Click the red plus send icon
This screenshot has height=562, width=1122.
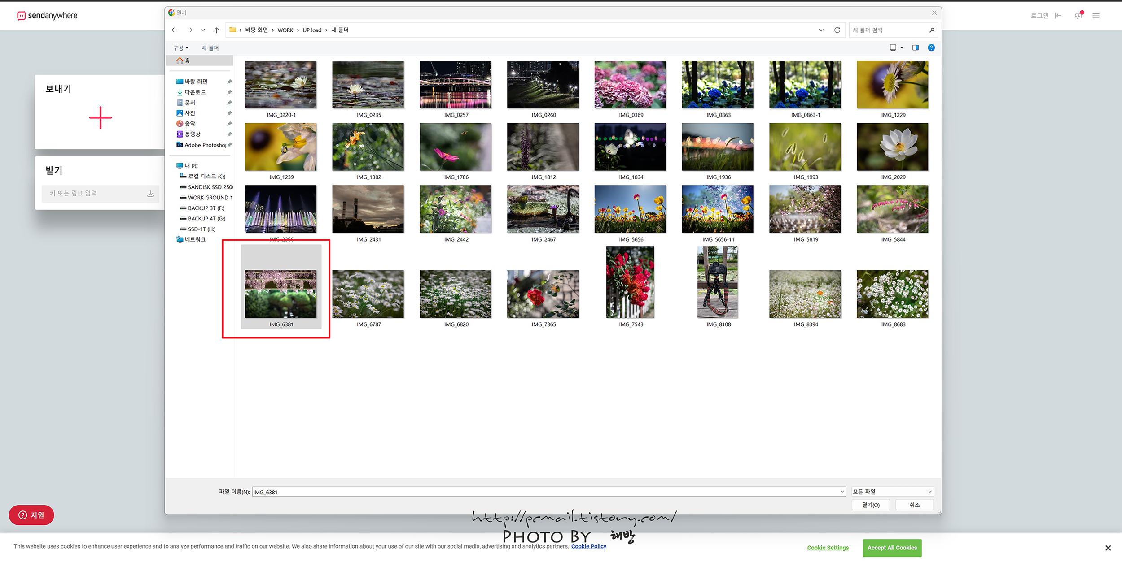coord(101,118)
